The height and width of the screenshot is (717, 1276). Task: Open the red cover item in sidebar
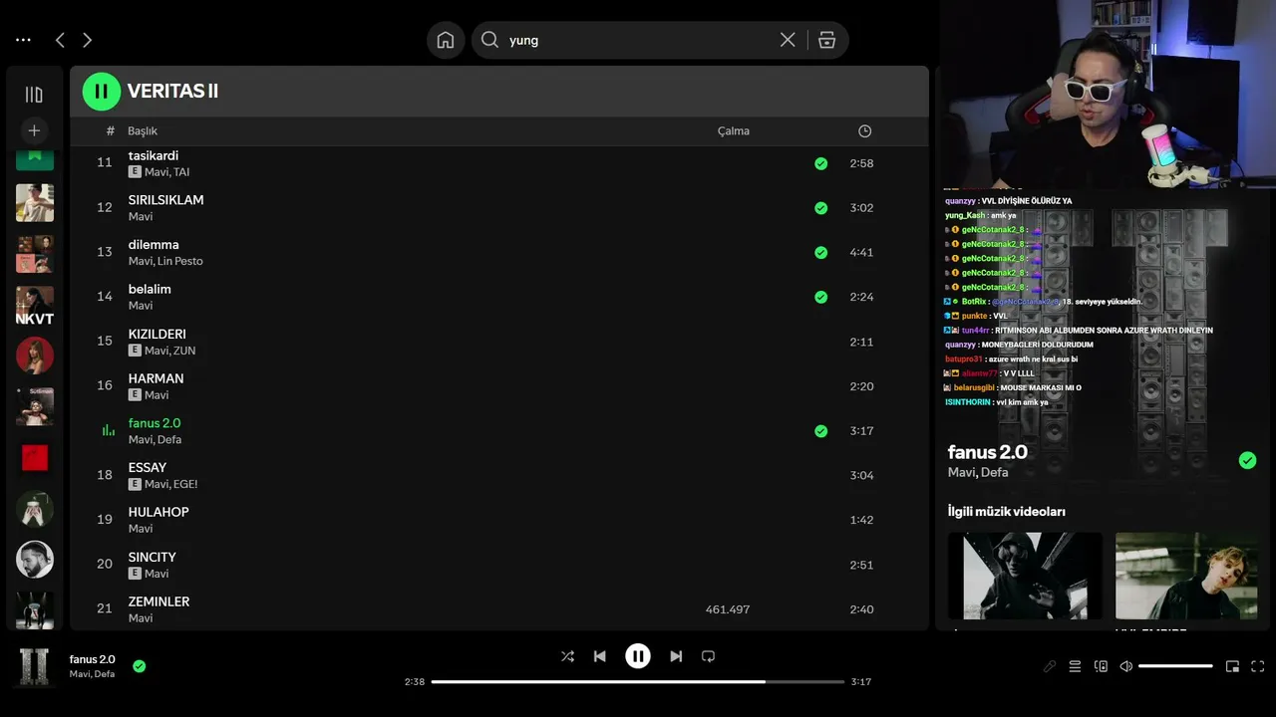coord(35,457)
